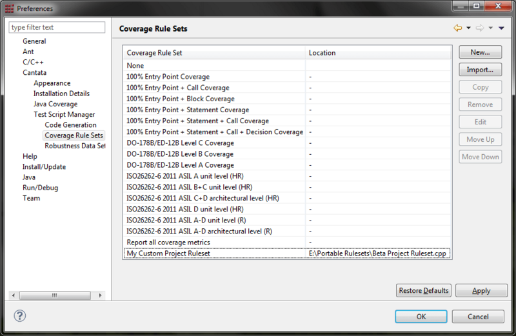Open the Appearance preference page
Image resolution: width=516 pixels, height=336 pixels.
(52, 83)
